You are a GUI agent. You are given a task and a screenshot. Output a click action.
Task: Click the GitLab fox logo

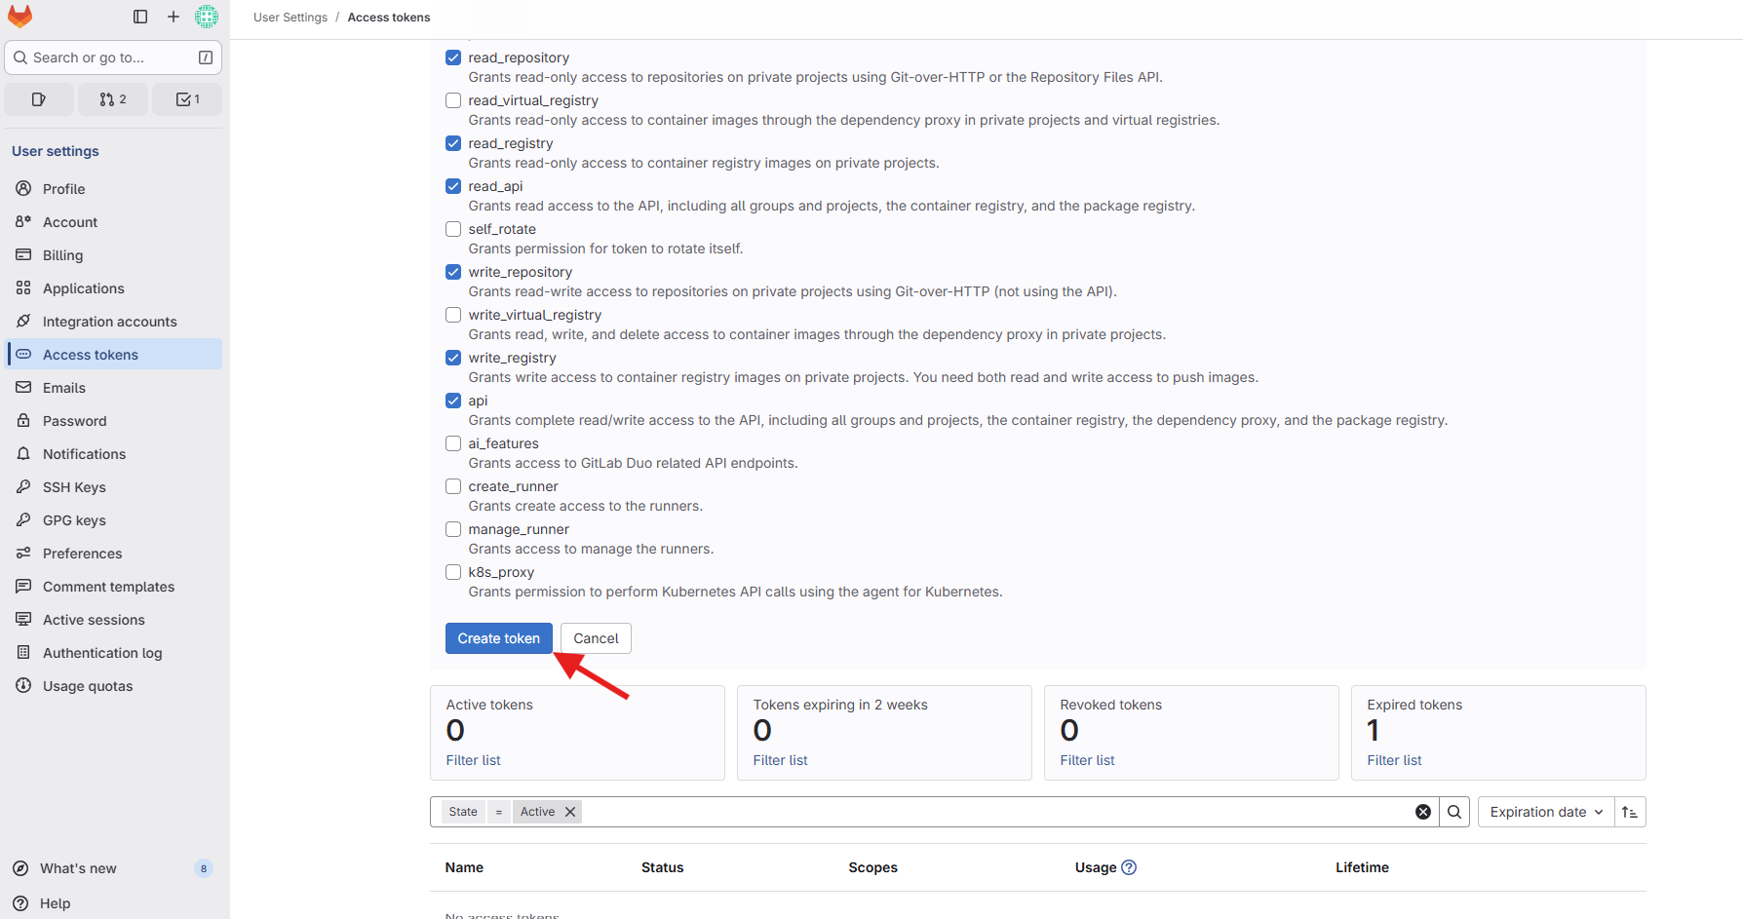(20, 16)
